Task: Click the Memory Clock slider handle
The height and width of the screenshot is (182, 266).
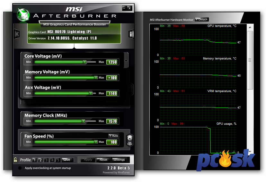Action: [83, 121]
